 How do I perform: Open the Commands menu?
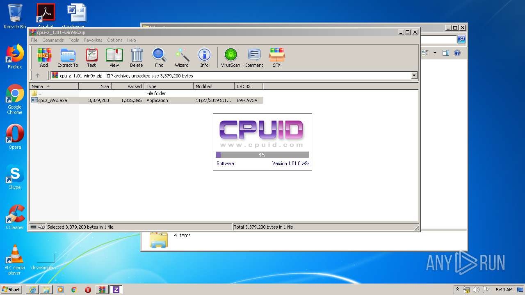click(x=53, y=40)
